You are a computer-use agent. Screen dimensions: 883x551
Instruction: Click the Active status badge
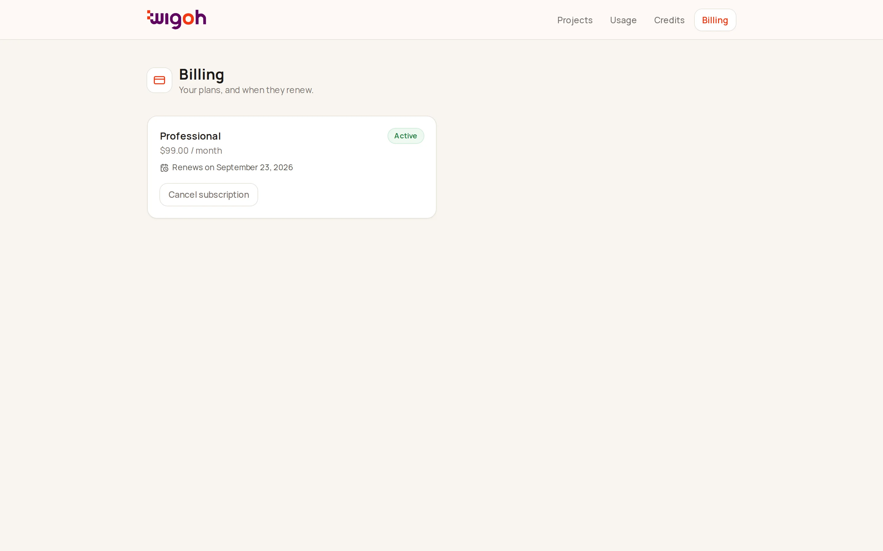point(406,136)
